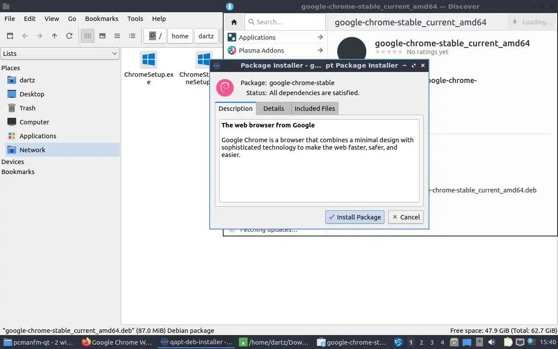Open the Tools menu
Screen dimensions: 558x349
(x=135, y=18)
